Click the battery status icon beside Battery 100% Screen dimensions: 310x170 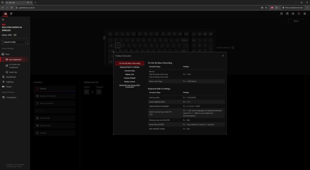click(x=15, y=35)
